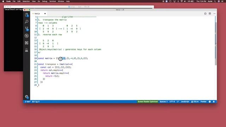226x127 pixels.
Task: Open the File menu
Action: 14,1
